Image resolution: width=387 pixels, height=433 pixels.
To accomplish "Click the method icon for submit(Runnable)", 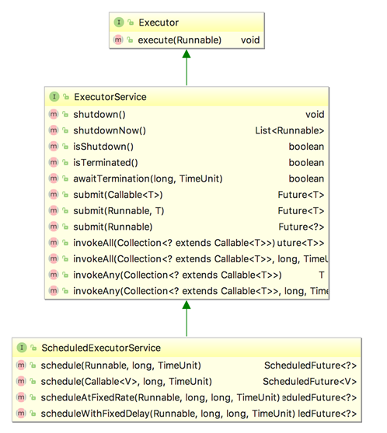I will (54, 227).
